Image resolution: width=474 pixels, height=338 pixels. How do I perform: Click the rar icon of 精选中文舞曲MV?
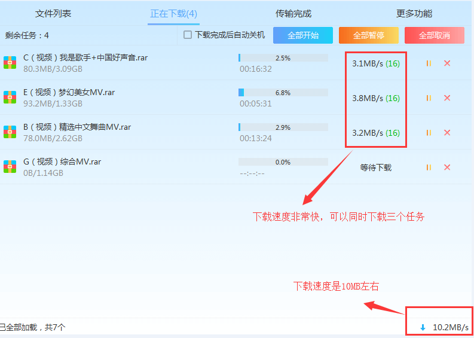[x=10, y=132]
